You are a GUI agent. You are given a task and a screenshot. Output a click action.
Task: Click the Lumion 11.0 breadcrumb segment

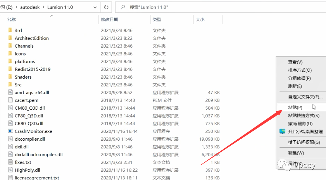(60, 7)
